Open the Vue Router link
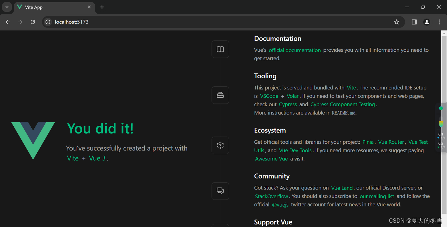The width and height of the screenshot is (447, 227). 391,142
